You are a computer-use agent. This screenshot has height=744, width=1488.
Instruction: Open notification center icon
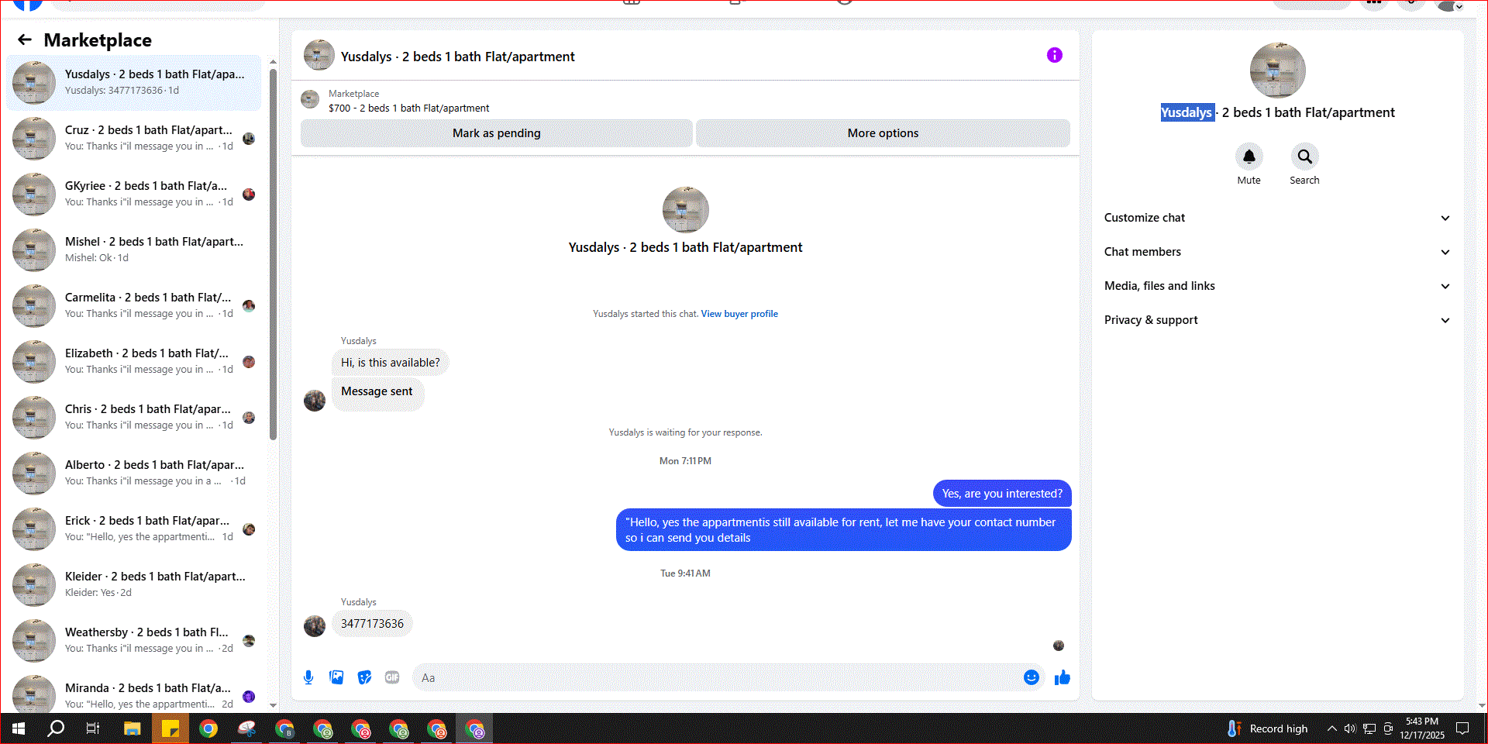click(x=1462, y=728)
